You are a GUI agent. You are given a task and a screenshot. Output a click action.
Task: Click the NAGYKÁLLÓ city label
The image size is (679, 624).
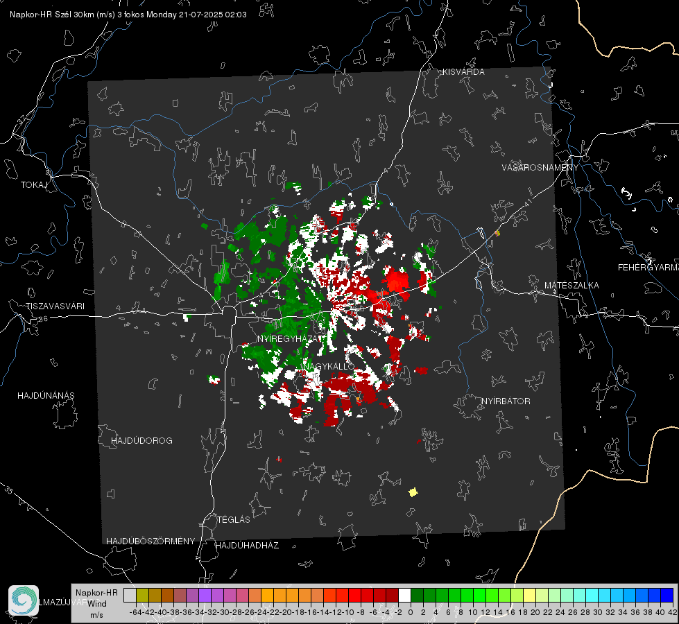(329, 366)
